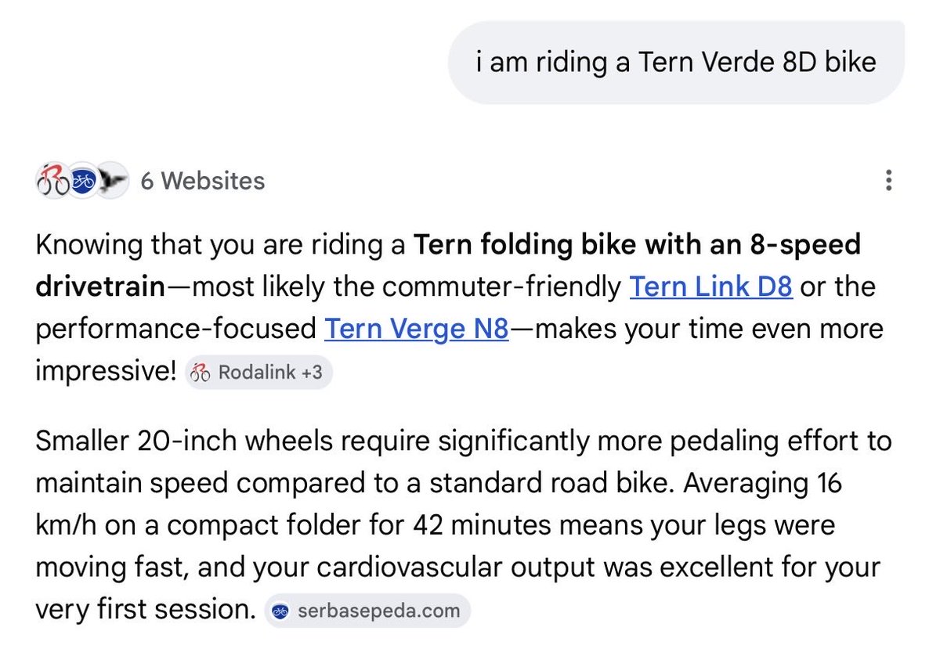Open the Tern Verge N8 link
940x663 pixels.
click(x=417, y=330)
